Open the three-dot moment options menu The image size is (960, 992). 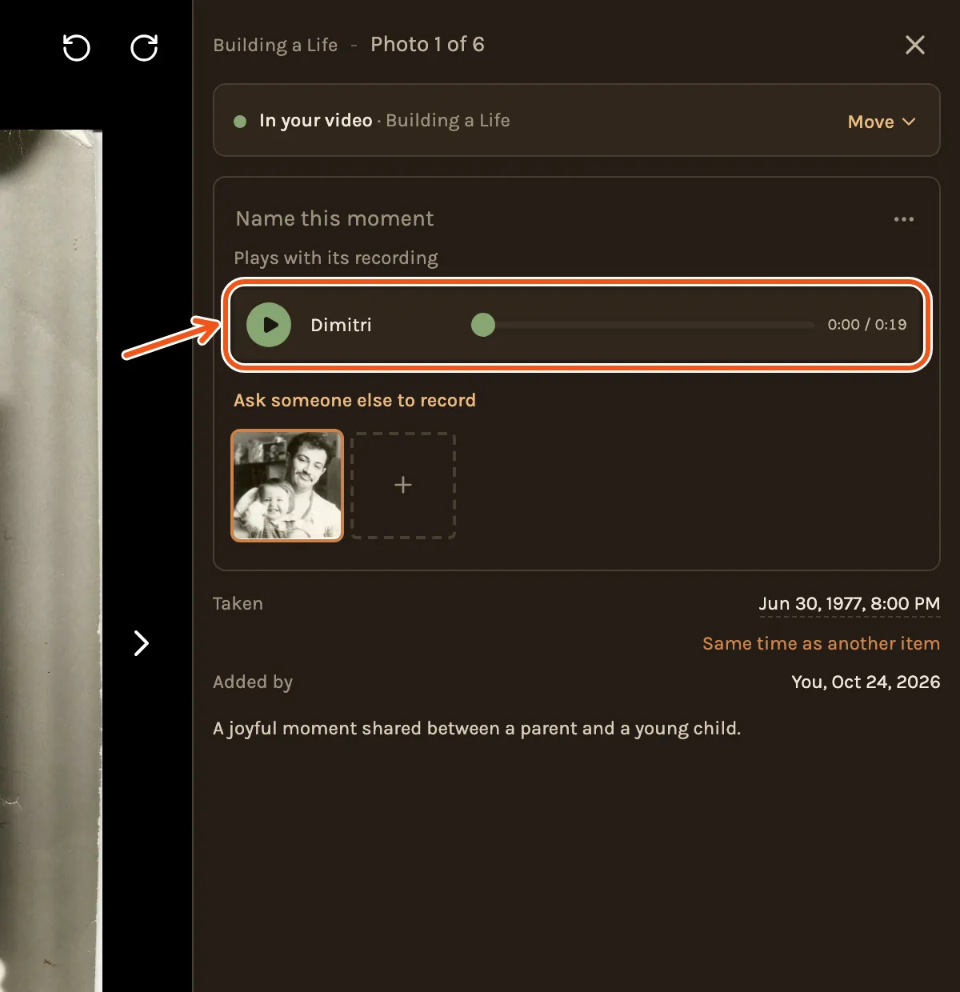[904, 219]
